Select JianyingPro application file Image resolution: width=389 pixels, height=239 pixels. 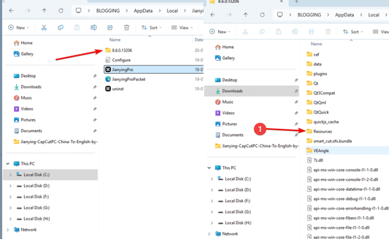pyautogui.click(x=153, y=70)
